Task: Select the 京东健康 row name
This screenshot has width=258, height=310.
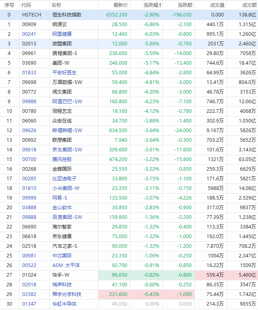Action: 62,237
